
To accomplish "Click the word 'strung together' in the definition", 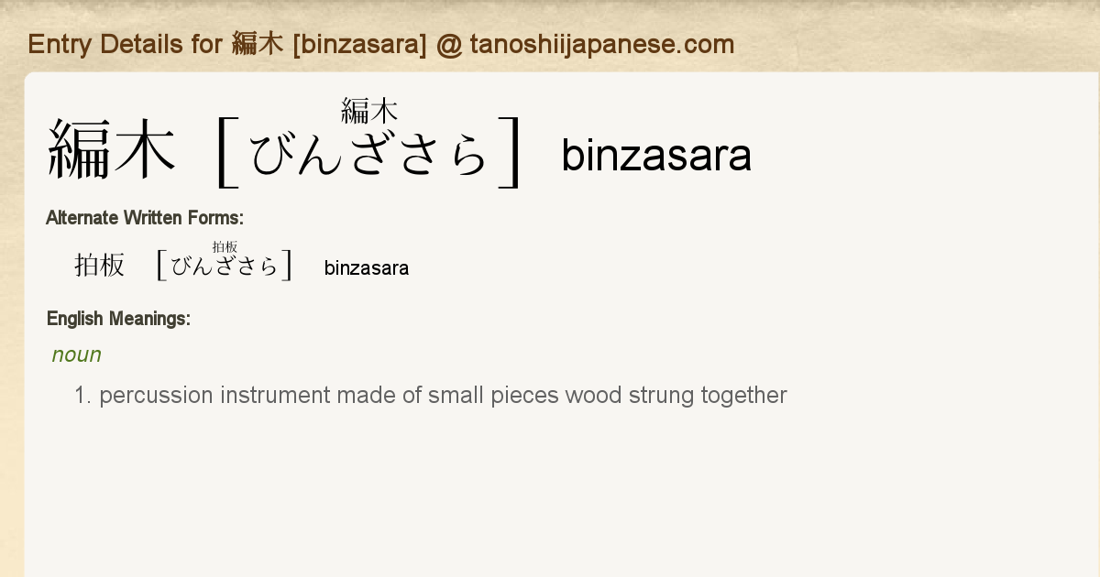I will pyautogui.click(x=708, y=396).
